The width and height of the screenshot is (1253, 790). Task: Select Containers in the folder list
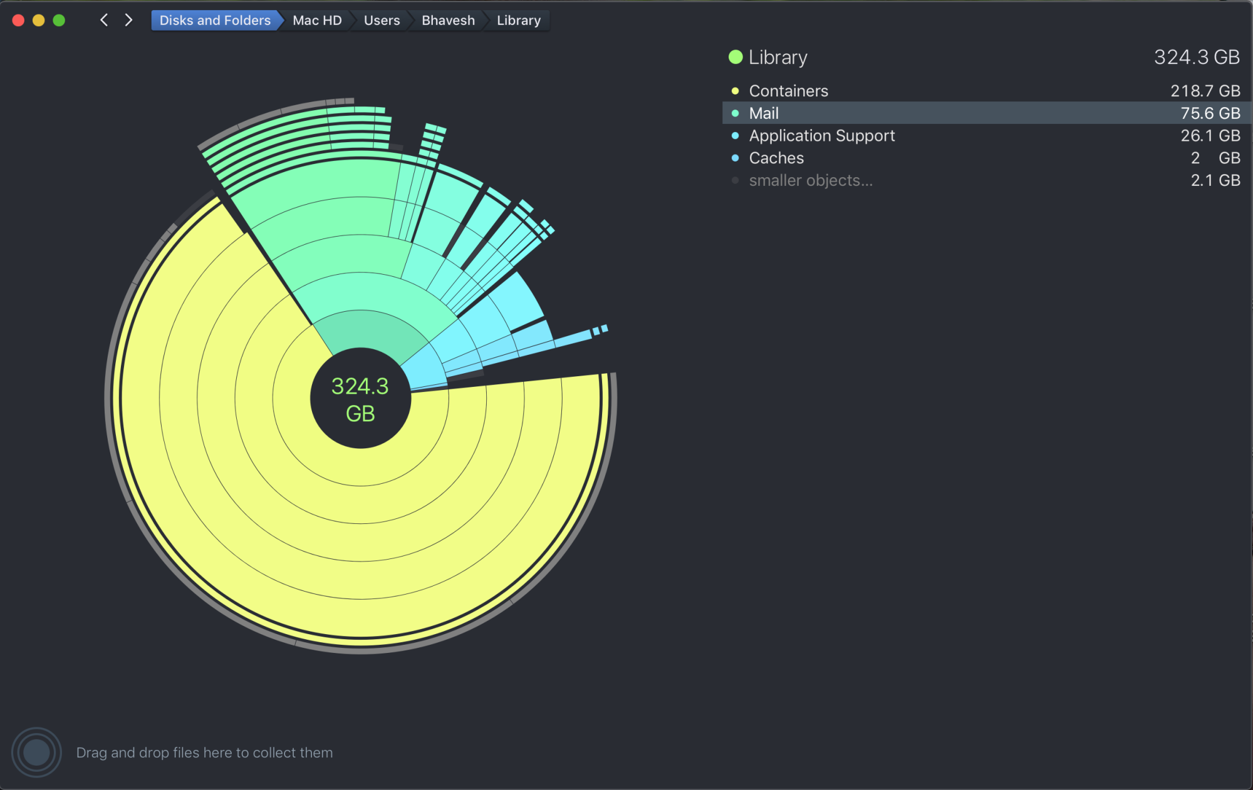788,91
